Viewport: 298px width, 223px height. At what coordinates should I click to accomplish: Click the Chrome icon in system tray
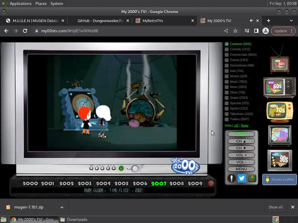pos(276,220)
